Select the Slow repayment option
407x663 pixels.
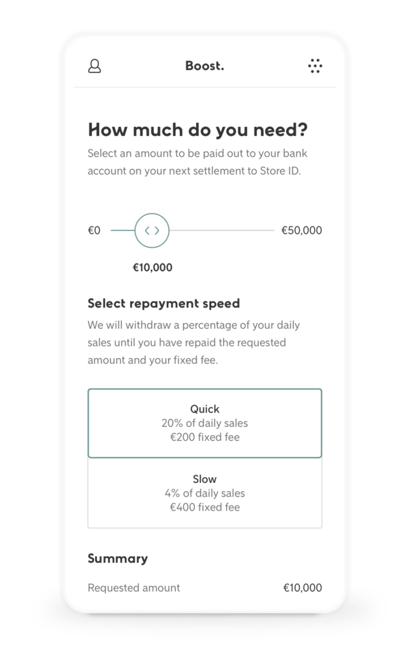(204, 493)
